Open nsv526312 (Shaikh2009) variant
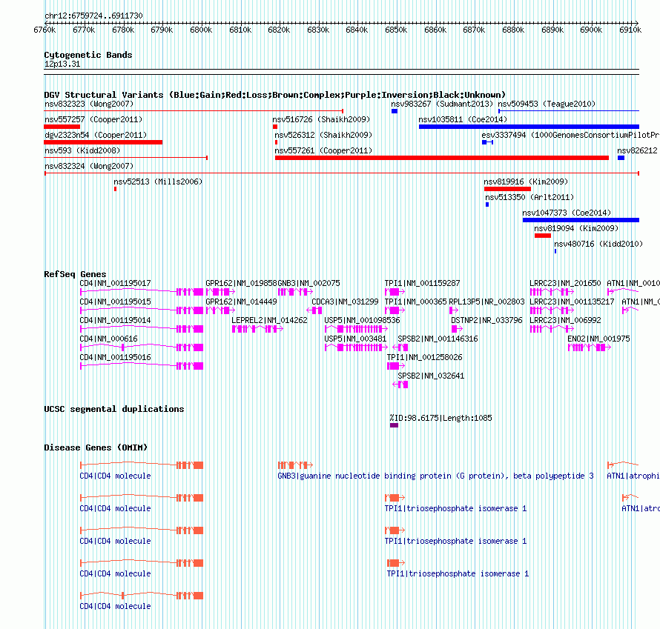660x629 pixels. tap(323, 135)
